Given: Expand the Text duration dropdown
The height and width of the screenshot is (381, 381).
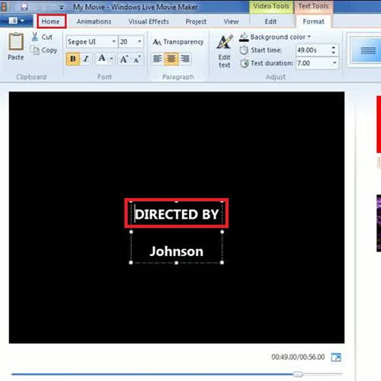Looking at the screenshot, I should tap(335, 62).
